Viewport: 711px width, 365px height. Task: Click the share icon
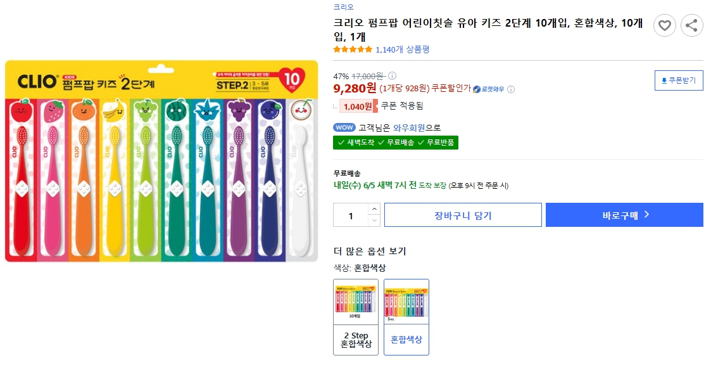(691, 25)
